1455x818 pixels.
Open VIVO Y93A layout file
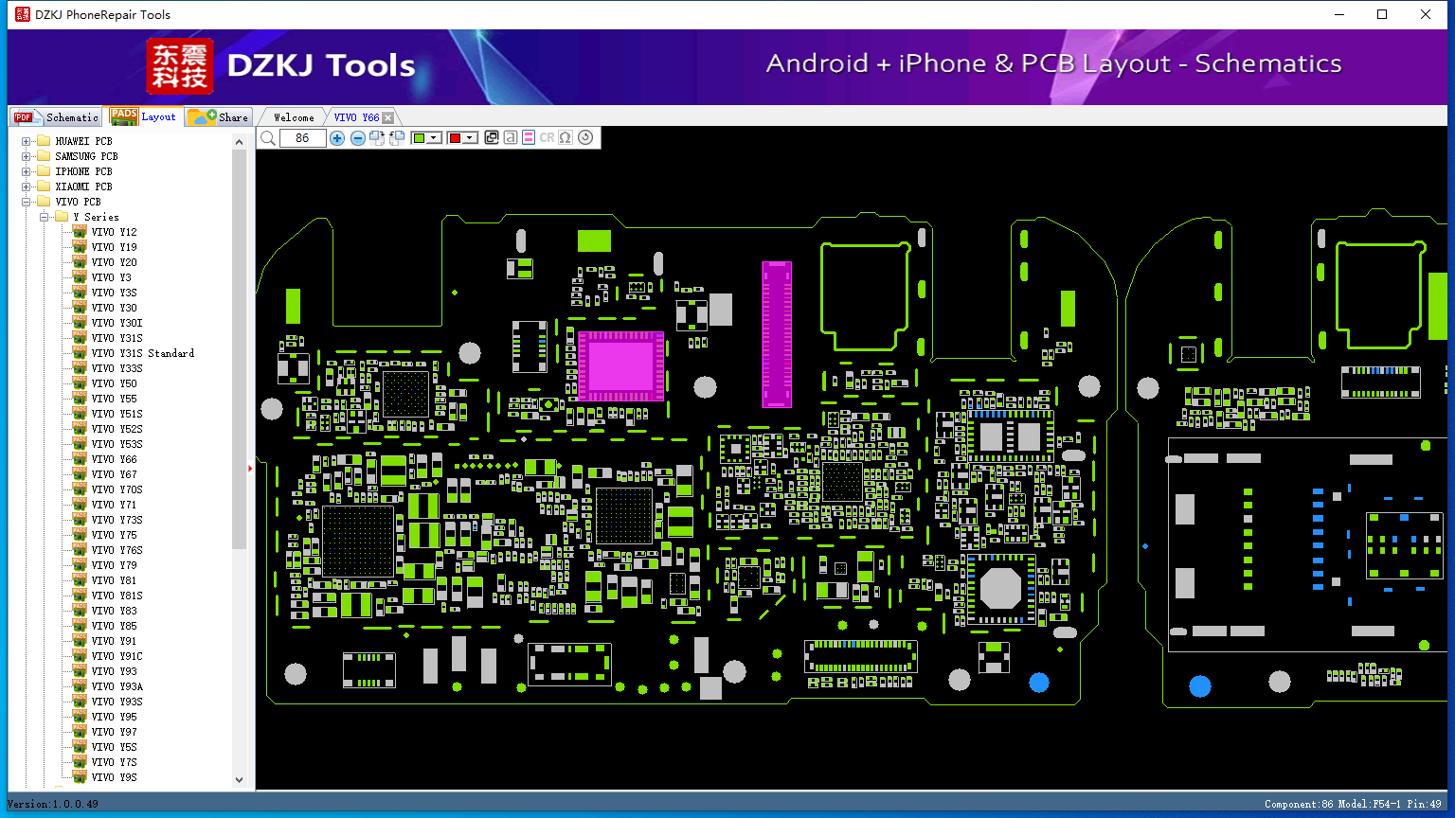(117, 686)
